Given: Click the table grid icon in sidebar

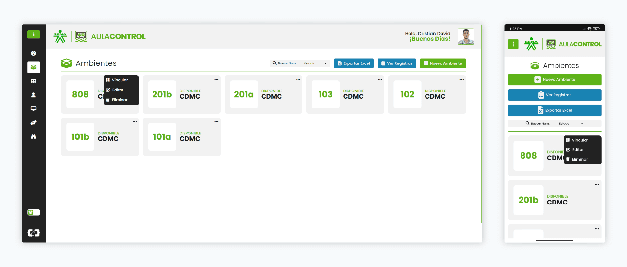Looking at the screenshot, I should click(x=33, y=81).
